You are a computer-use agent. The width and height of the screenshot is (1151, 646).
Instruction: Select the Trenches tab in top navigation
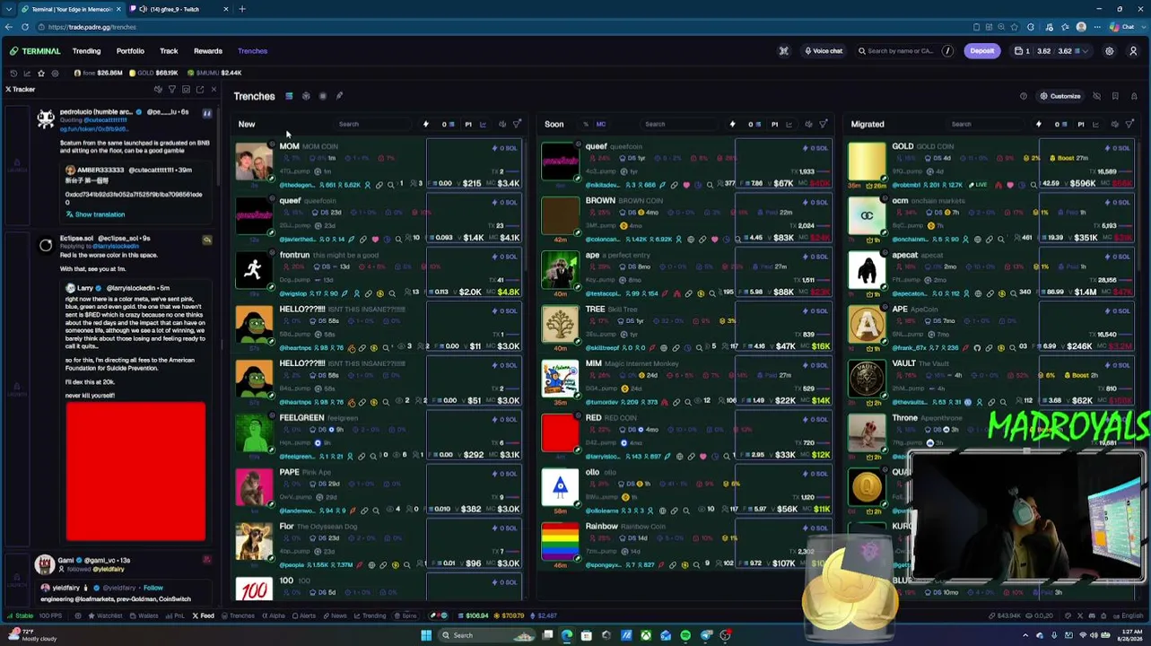252,51
